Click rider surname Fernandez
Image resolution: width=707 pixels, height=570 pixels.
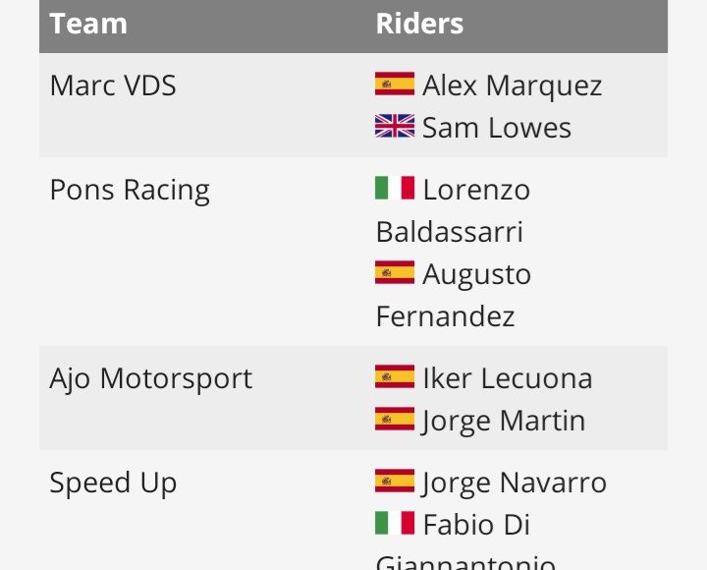pos(445,316)
